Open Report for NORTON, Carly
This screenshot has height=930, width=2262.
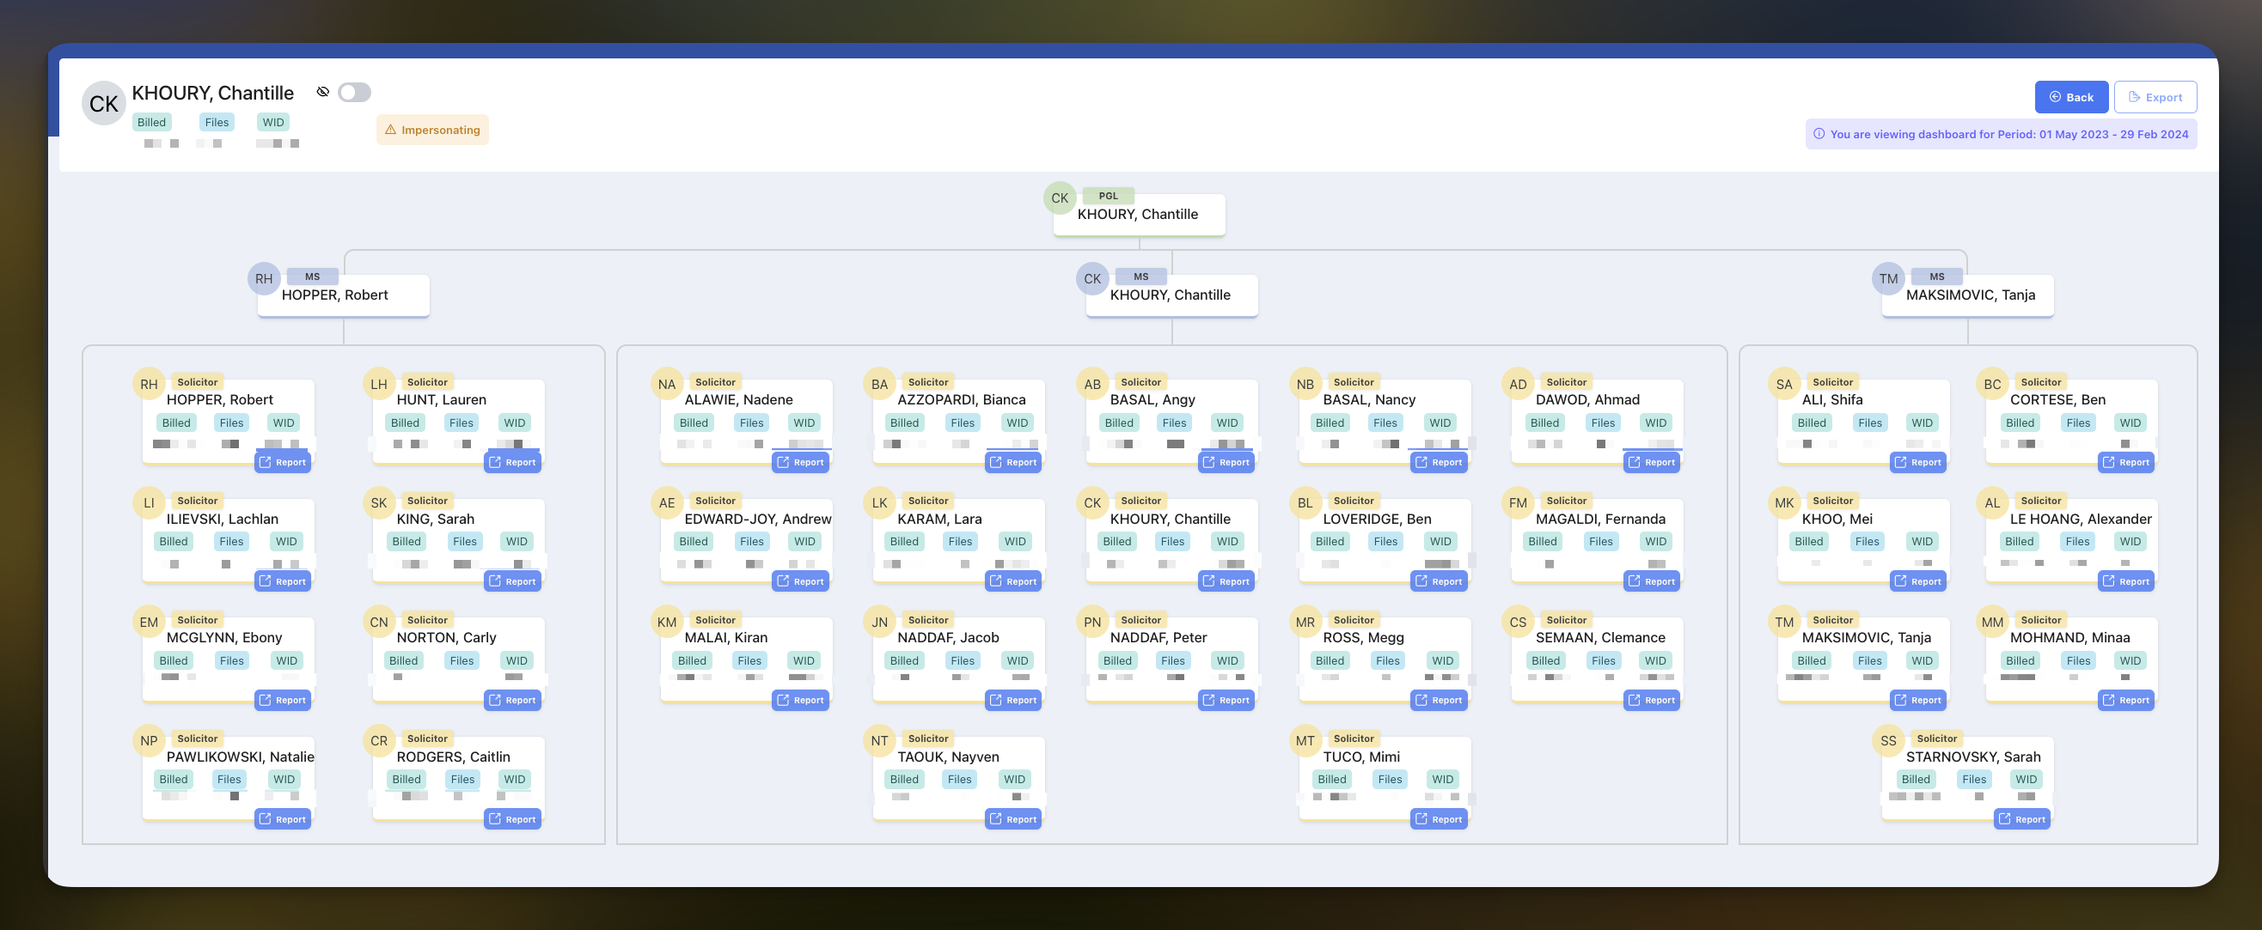pyautogui.click(x=512, y=700)
